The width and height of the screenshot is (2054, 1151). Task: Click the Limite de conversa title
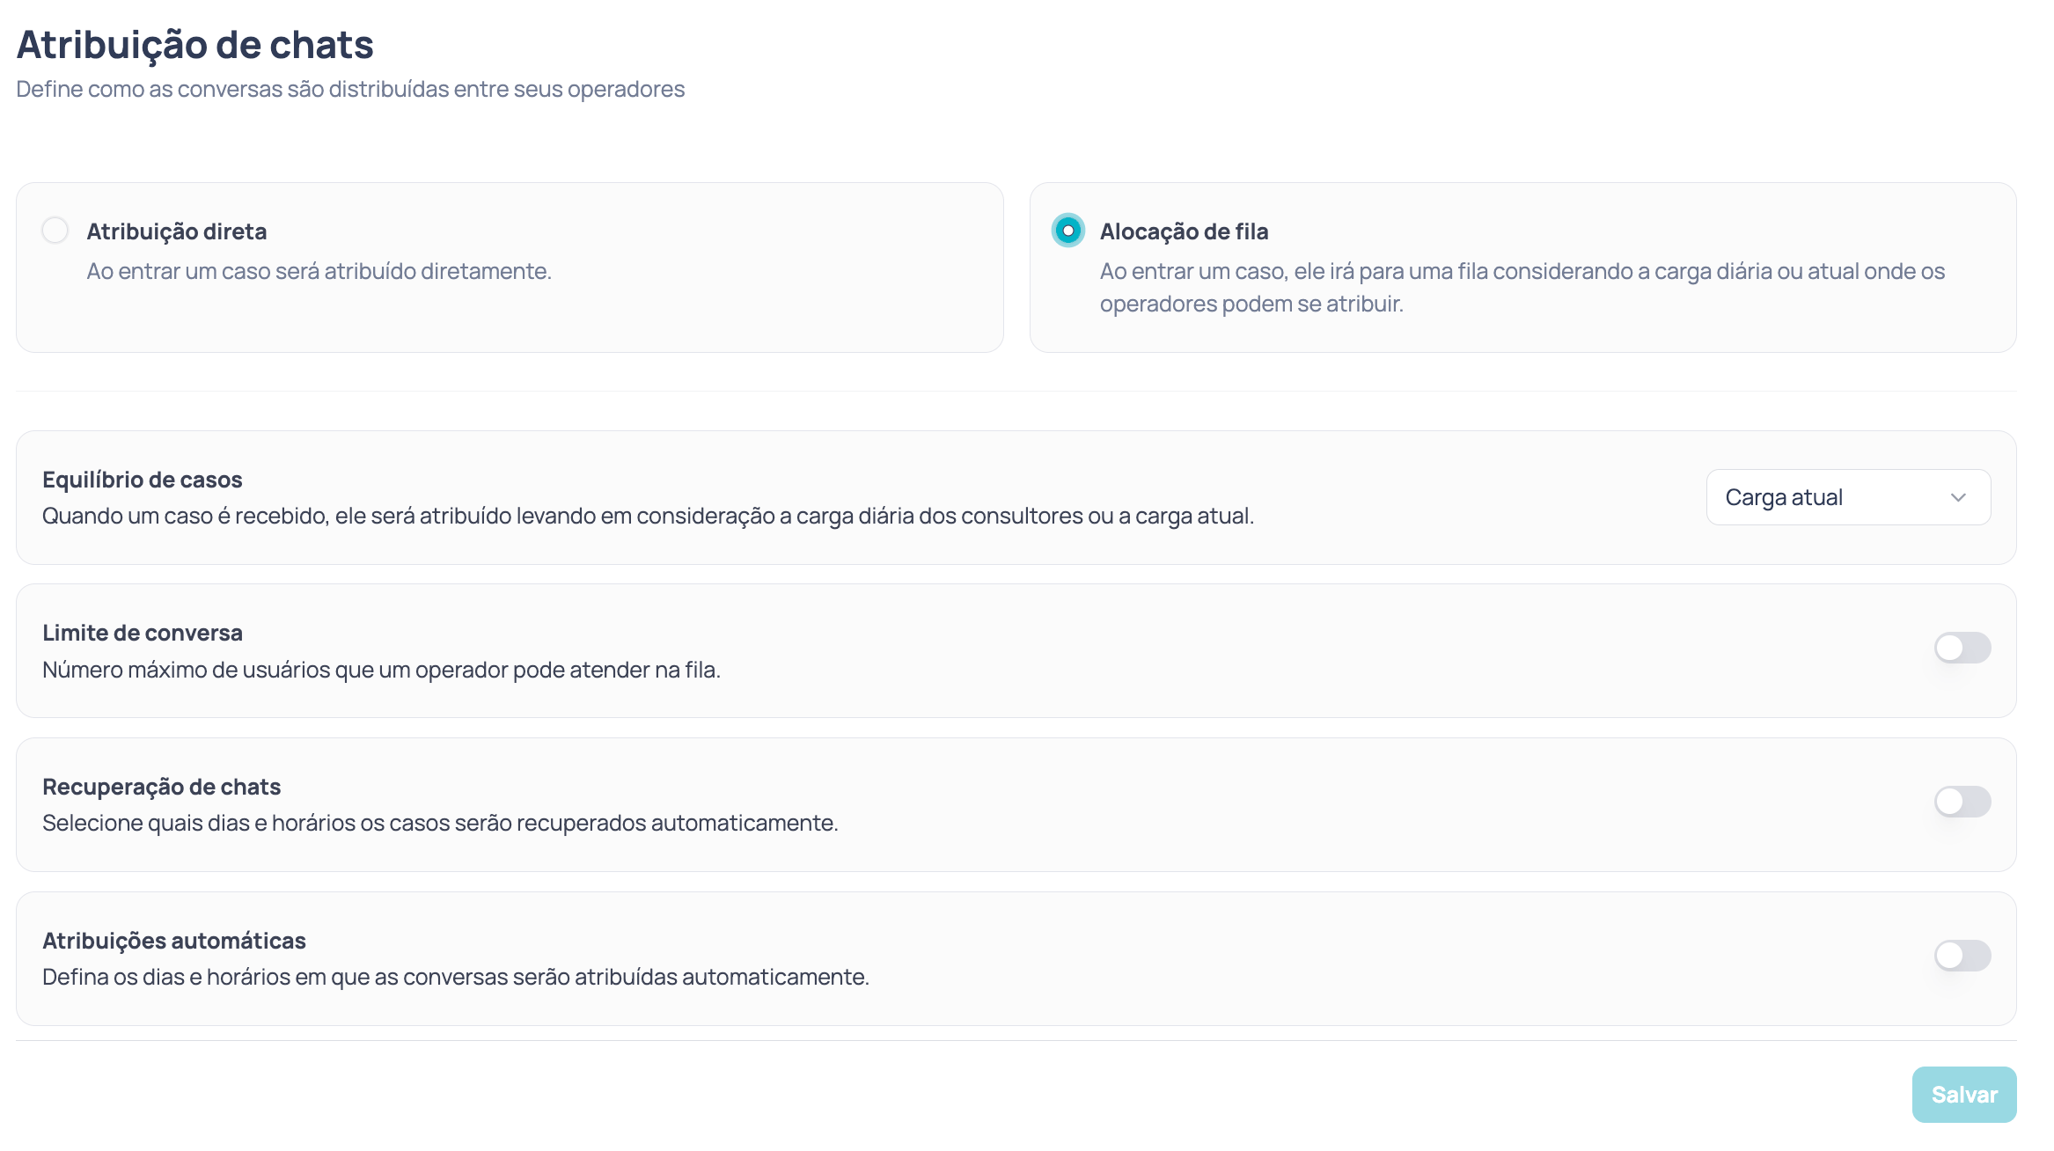143,633
